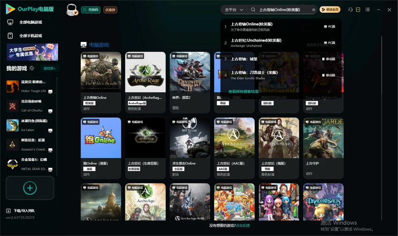
Task: Click the AAC服 server tag
Action: (223, 169)
